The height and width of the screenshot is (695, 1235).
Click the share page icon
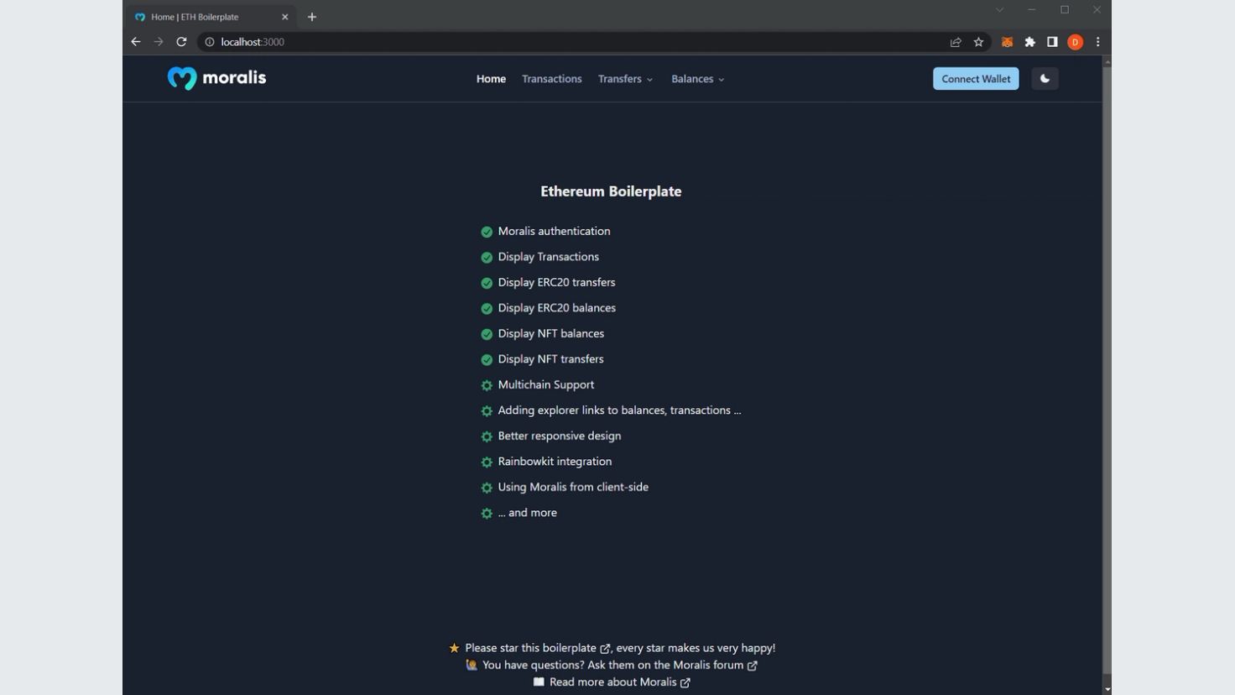pyautogui.click(x=956, y=42)
